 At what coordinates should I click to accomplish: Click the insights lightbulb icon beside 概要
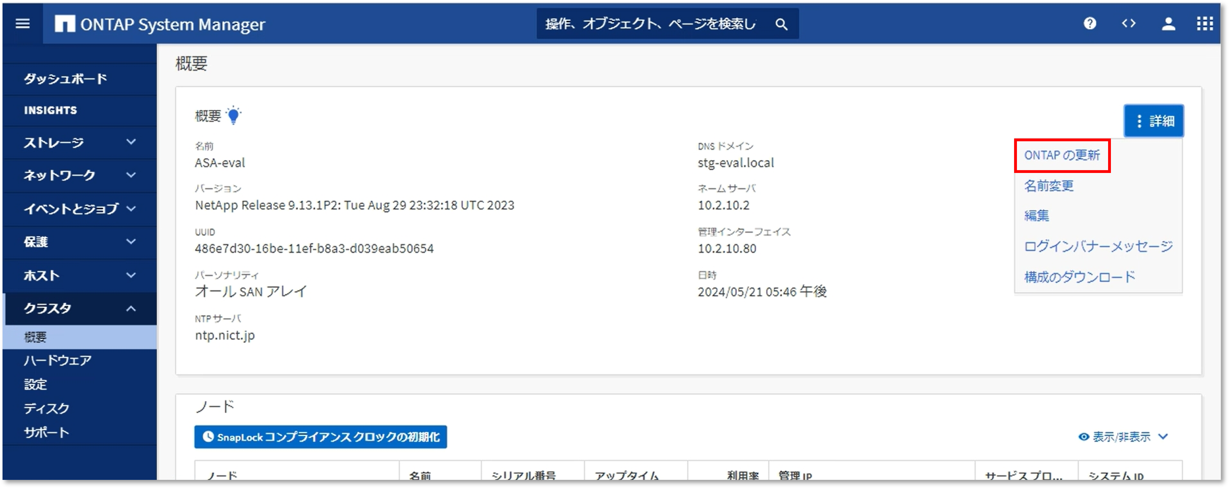[233, 115]
